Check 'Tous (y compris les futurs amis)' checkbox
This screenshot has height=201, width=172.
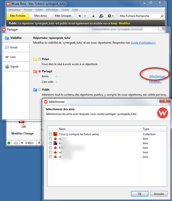50,134
